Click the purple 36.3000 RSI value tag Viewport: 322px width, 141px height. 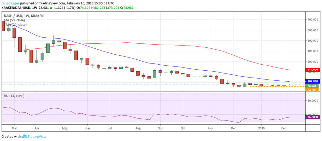click(x=313, y=117)
